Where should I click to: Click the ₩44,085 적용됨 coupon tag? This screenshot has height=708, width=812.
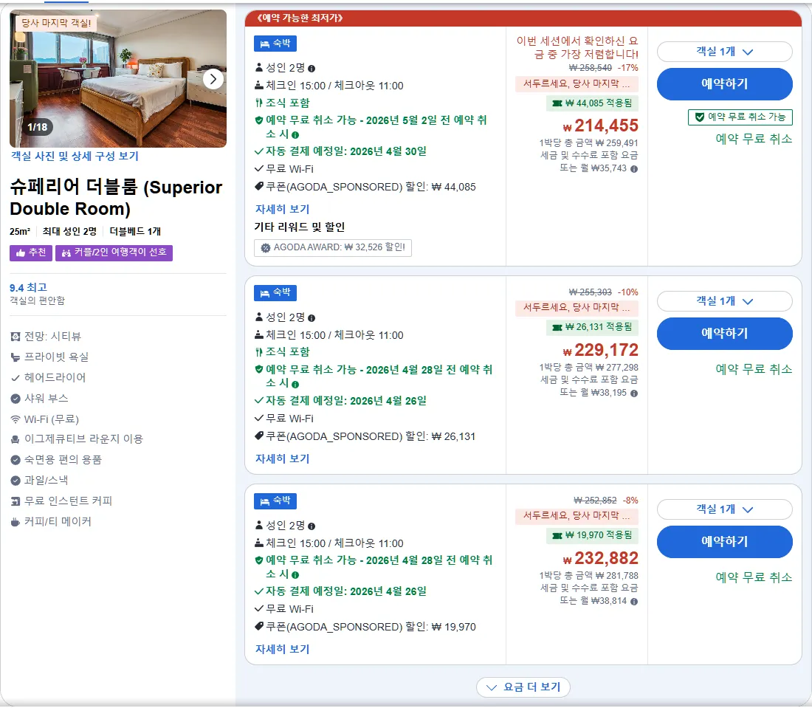(593, 103)
